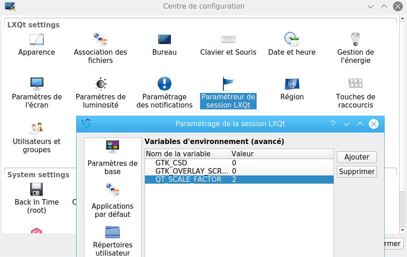Image resolution: width=407 pixels, height=257 pixels.
Task: Open Paramètres de luminosité icon
Action: coord(100,83)
